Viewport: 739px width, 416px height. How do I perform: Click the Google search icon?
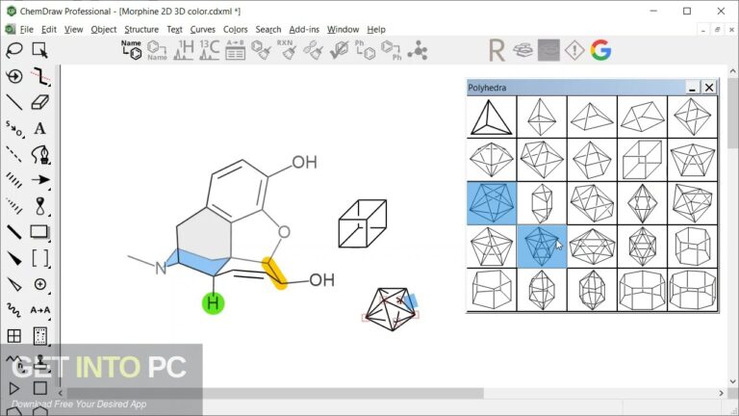click(600, 50)
